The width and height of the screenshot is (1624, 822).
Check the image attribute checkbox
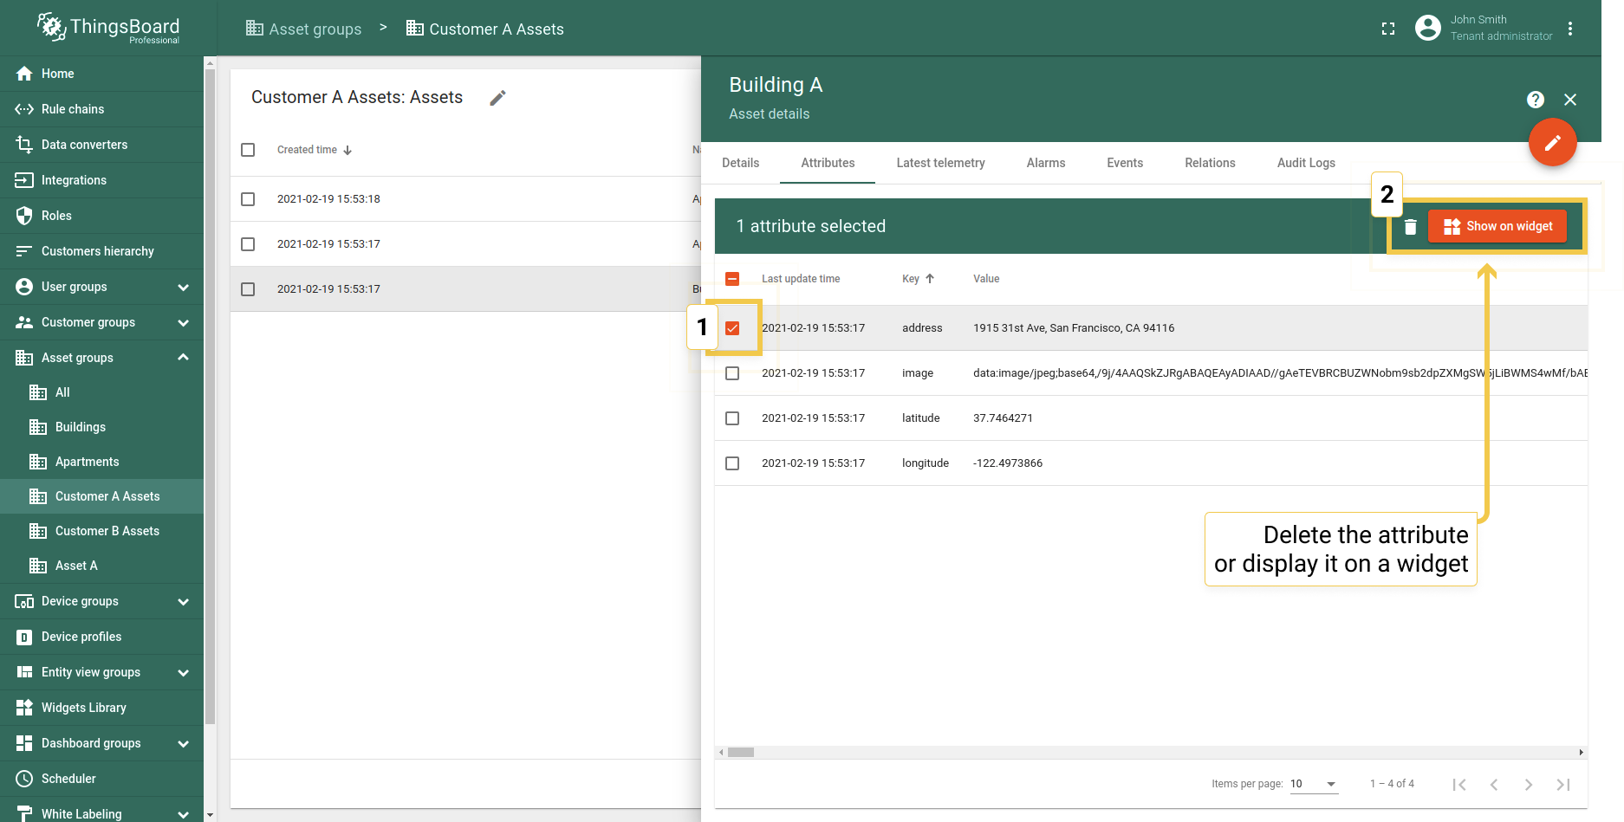coord(732,373)
